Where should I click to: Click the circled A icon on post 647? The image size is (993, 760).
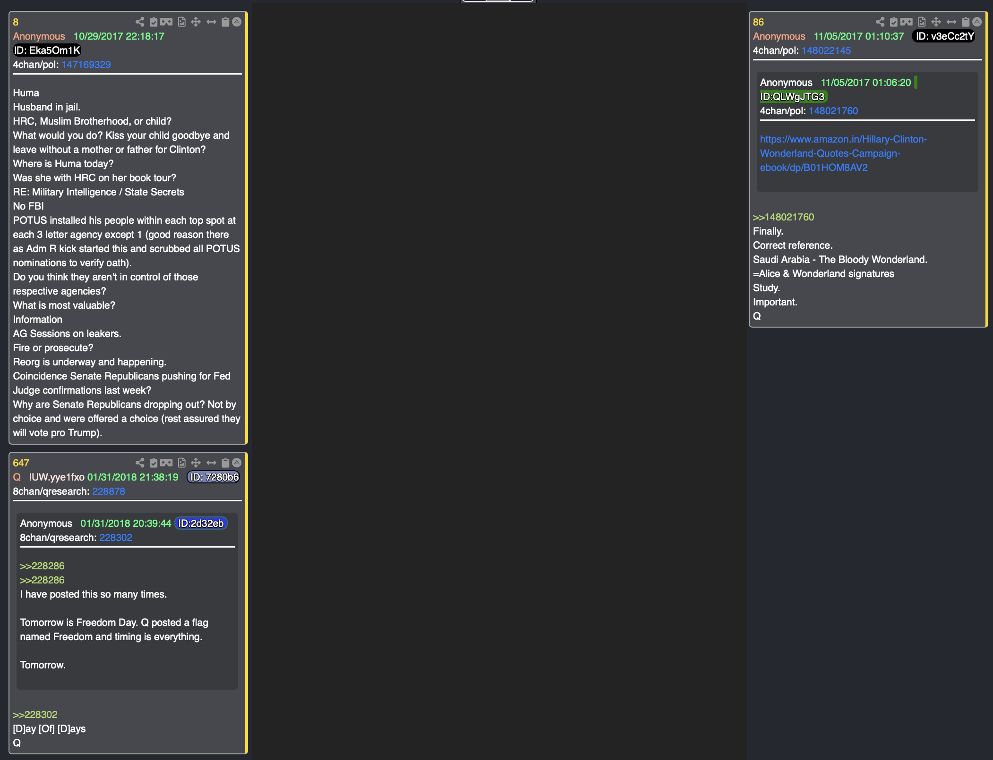coord(237,463)
